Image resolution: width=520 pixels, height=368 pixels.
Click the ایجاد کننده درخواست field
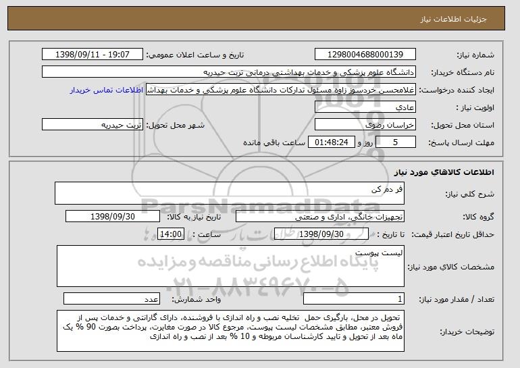(281, 90)
